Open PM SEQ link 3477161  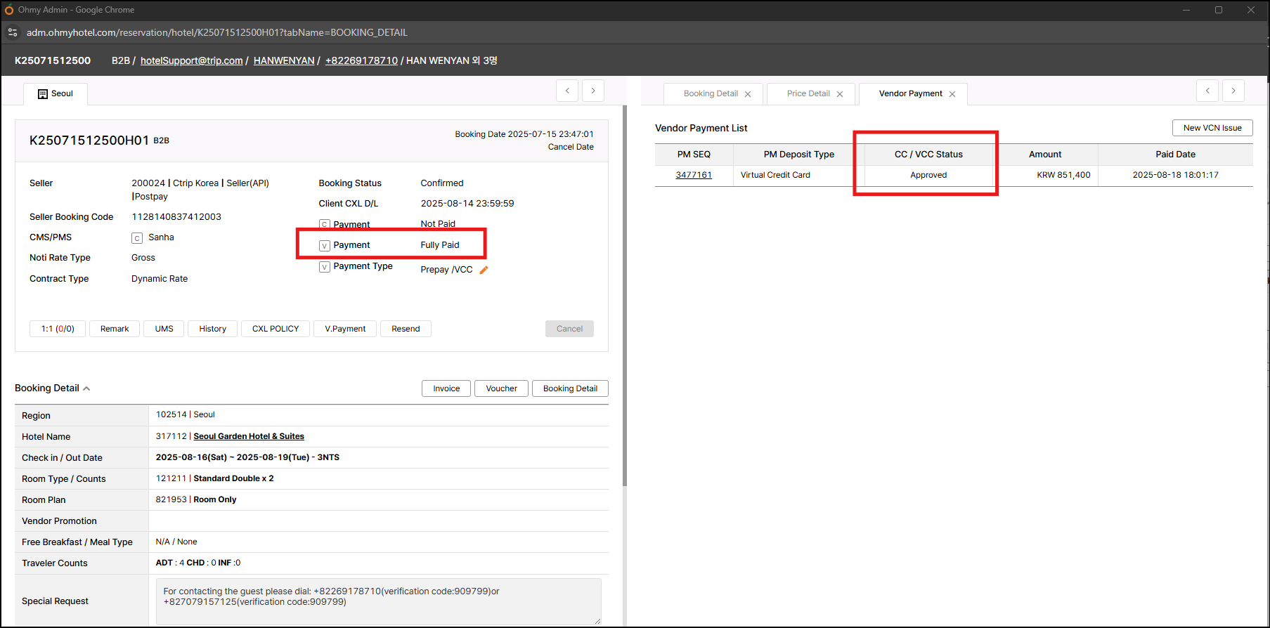point(693,175)
